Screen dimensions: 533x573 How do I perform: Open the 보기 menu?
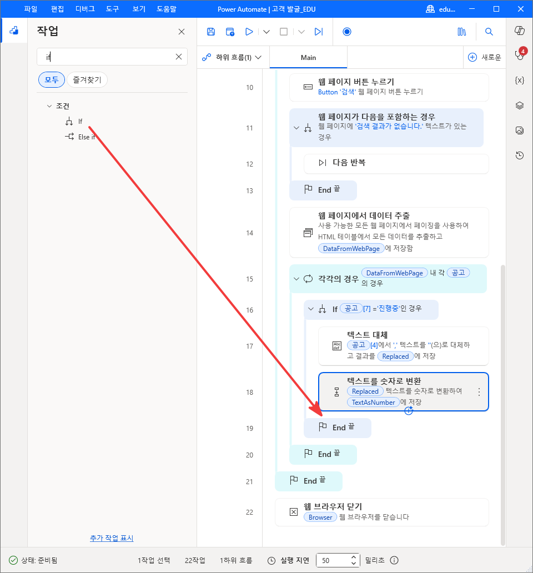[x=139, y=9]
